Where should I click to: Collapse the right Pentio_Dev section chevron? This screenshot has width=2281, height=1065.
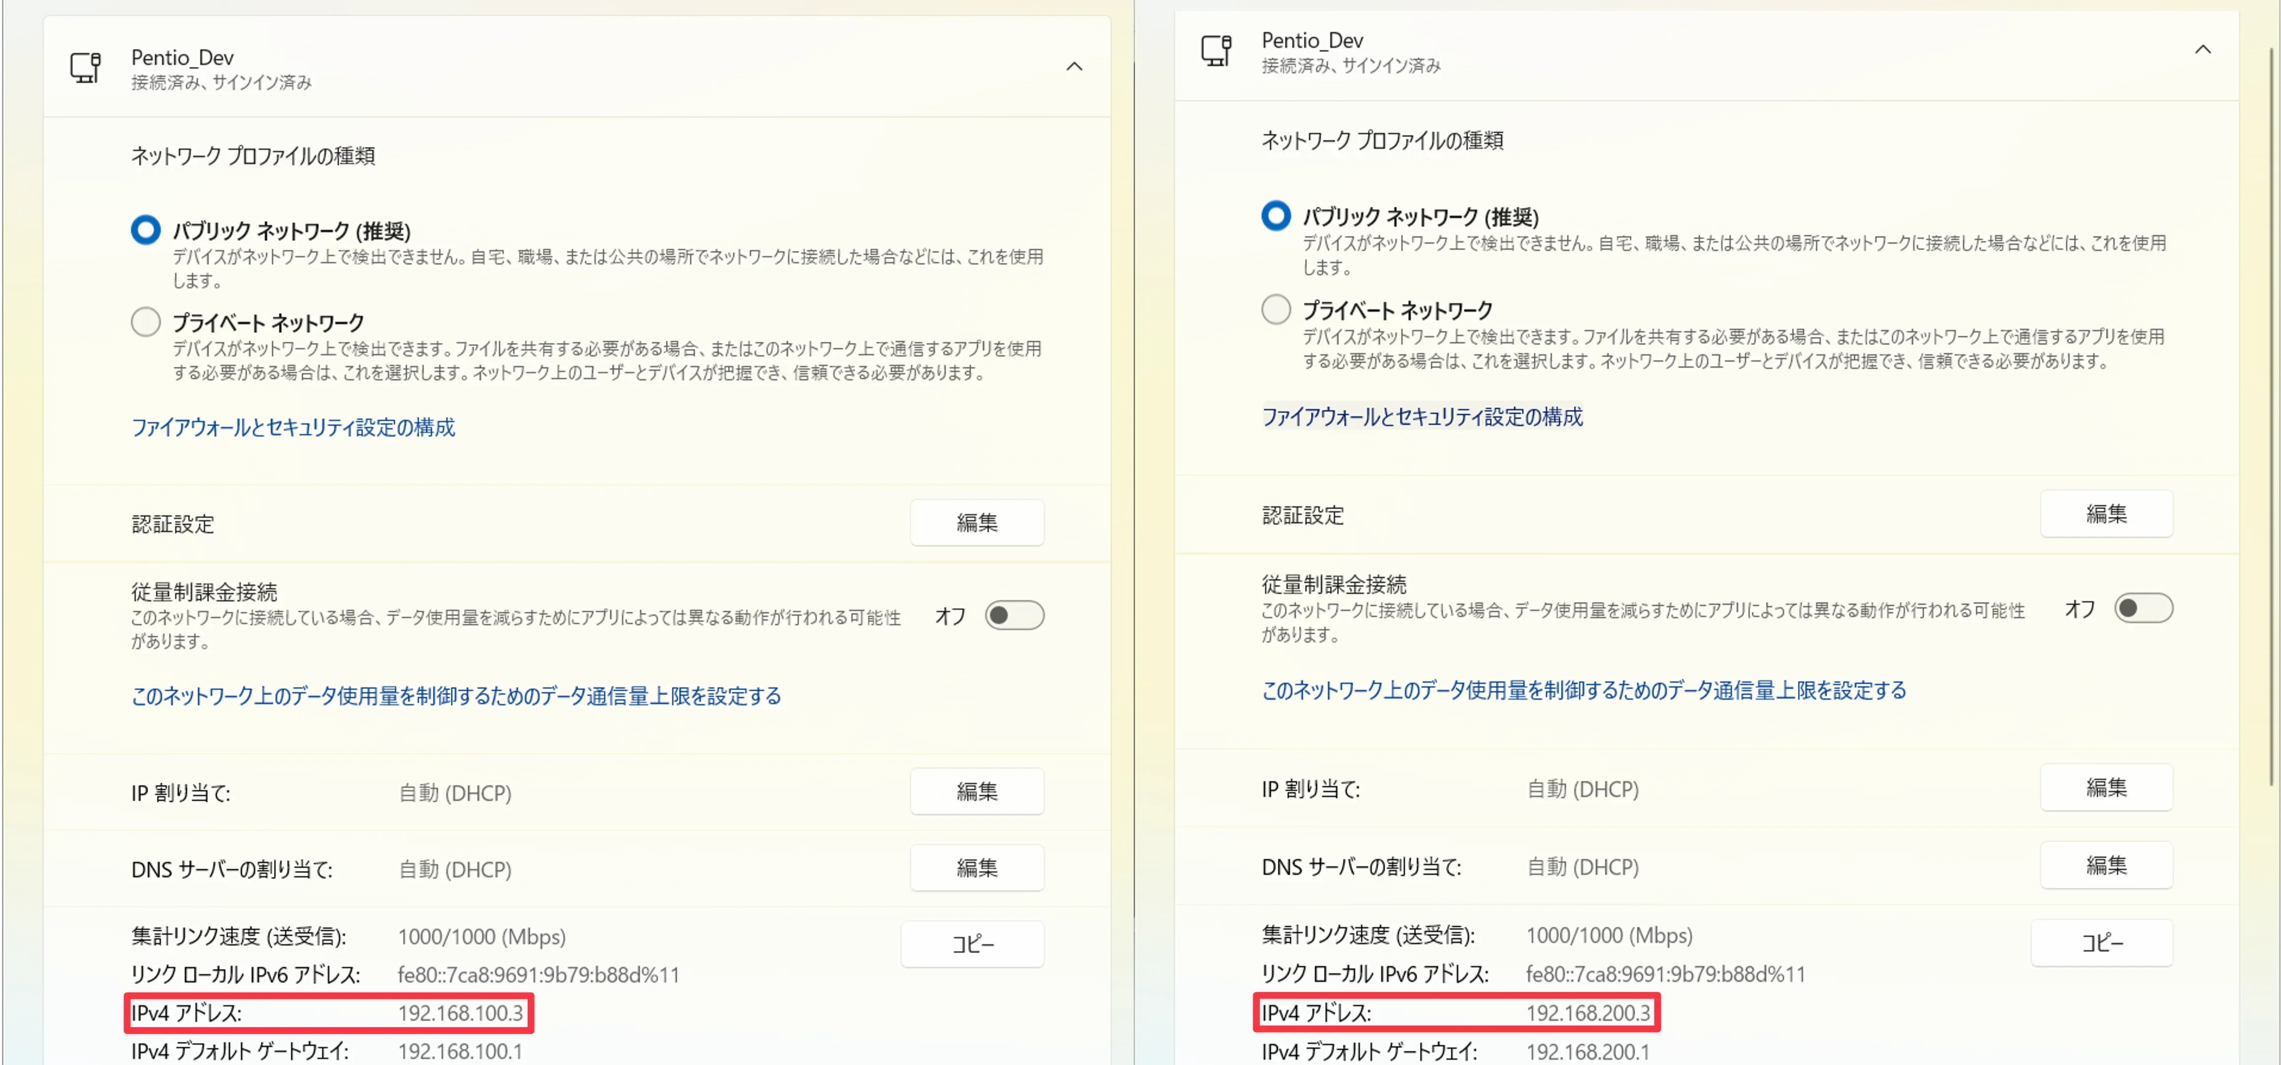coord(2202,50)
